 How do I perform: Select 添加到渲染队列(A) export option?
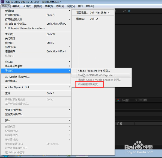101,84
